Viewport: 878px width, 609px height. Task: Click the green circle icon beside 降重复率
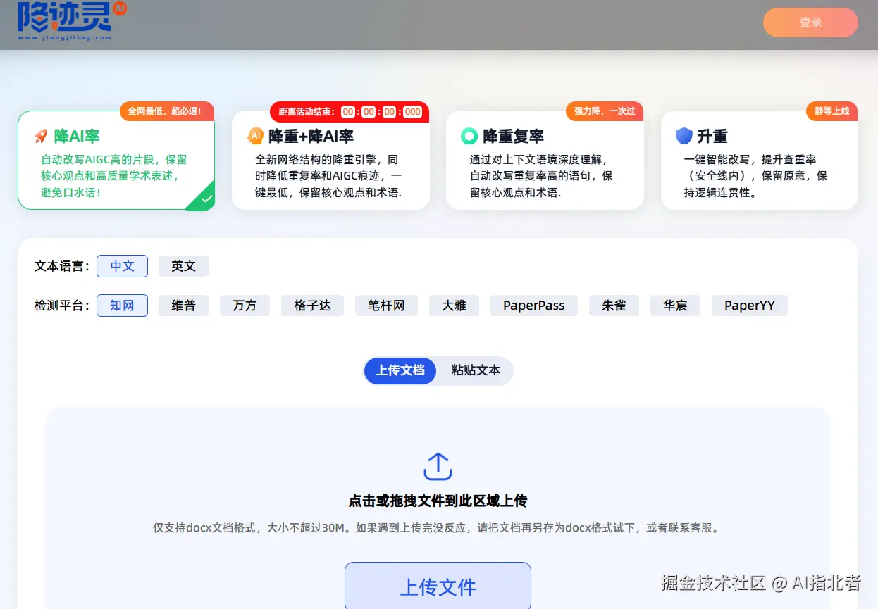(x=469, y=136)
